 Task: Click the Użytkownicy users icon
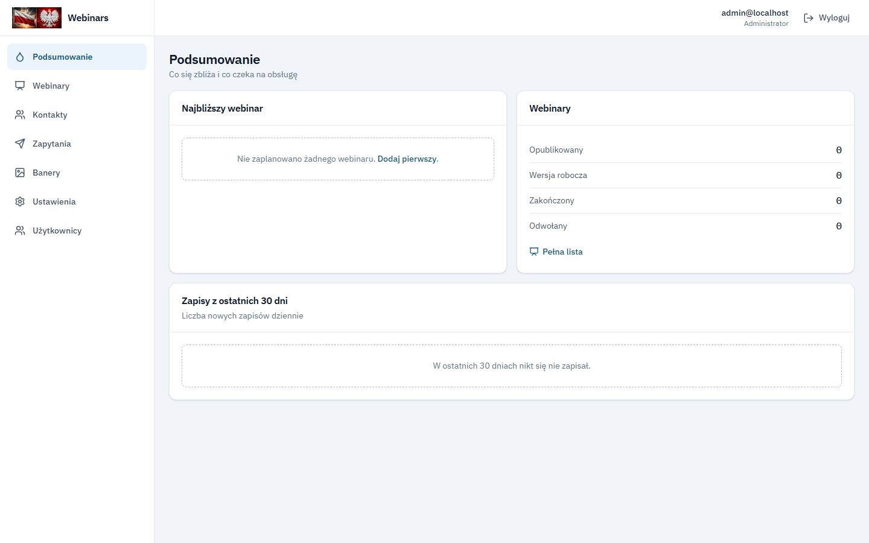point(20,230)
